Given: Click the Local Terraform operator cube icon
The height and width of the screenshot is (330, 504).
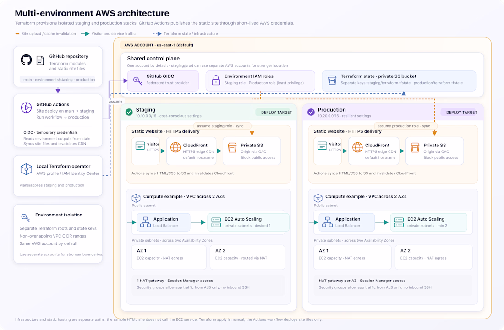Looking at the screenshot, I should (x=27, y=169).
